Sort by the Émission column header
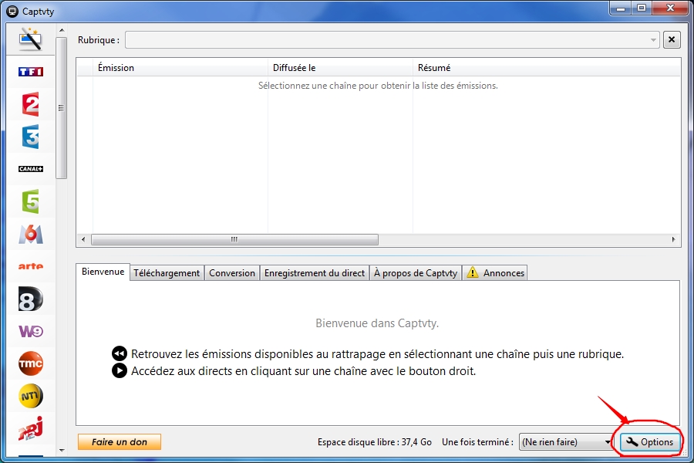The height and width of the screenshot is (463, 694). point(180,68)
